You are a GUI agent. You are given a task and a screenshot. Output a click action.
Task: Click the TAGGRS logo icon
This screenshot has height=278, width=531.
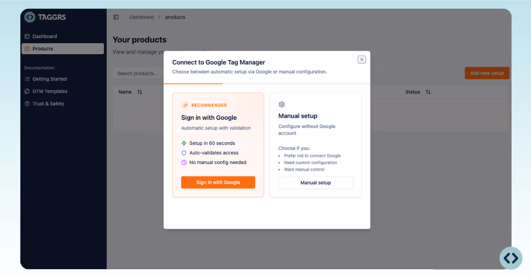(30, 17)
